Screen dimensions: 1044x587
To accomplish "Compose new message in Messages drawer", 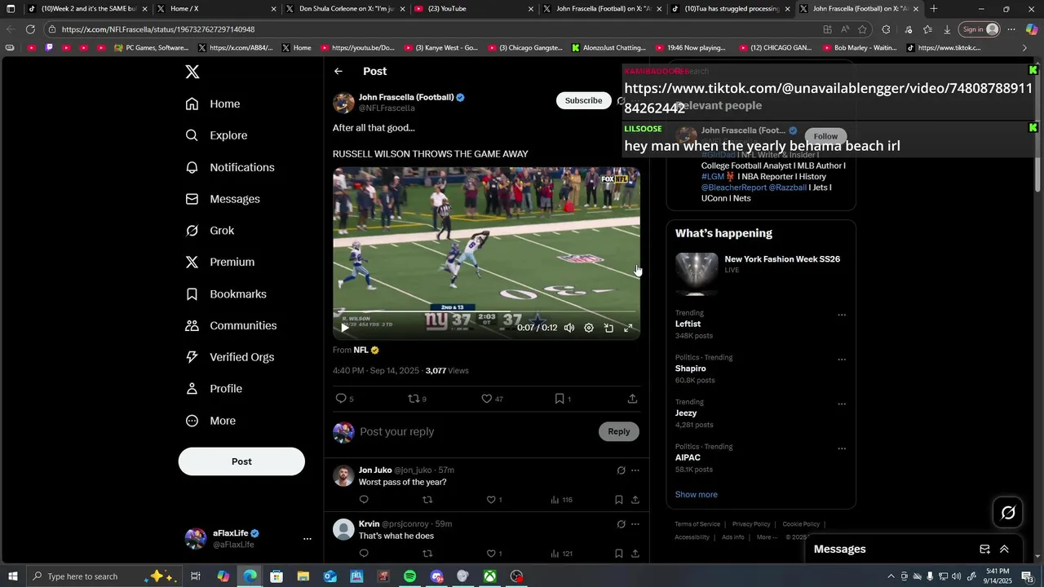I will pos(984,549).
